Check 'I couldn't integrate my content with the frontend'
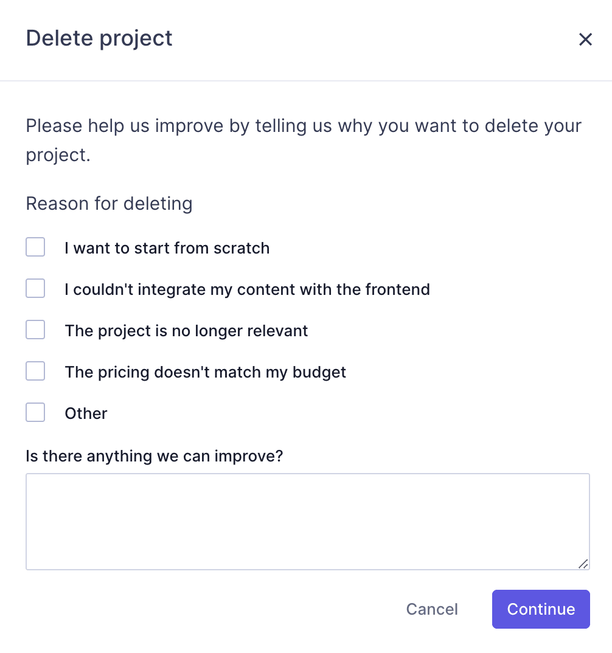 [35, 288]
